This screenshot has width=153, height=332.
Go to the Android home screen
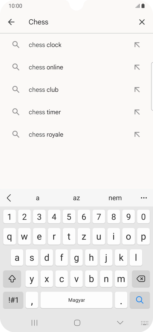coord(77,323)
